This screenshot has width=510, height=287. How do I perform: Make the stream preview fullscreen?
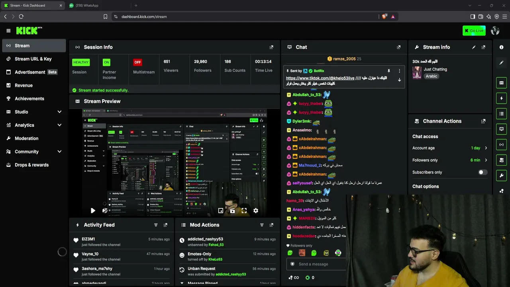[244, 210]
